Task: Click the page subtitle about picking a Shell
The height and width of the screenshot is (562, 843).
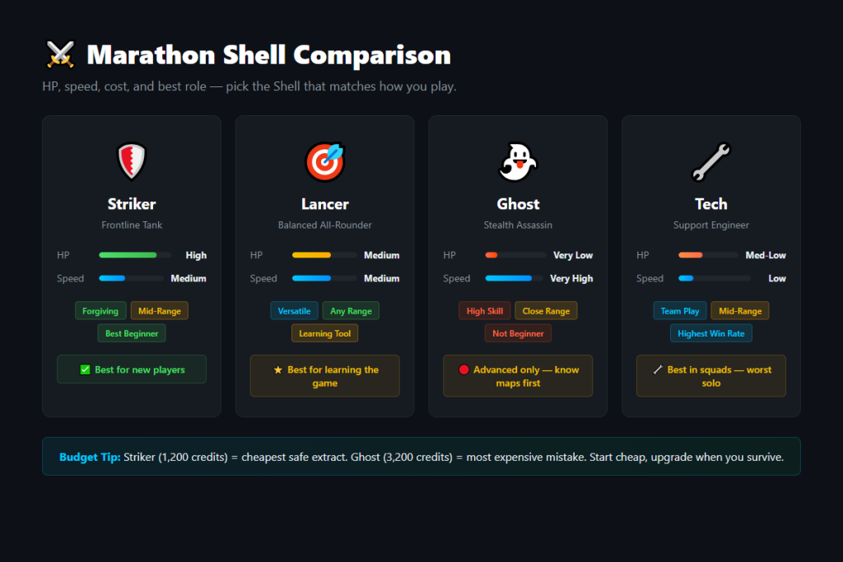Action: point(249,86)
